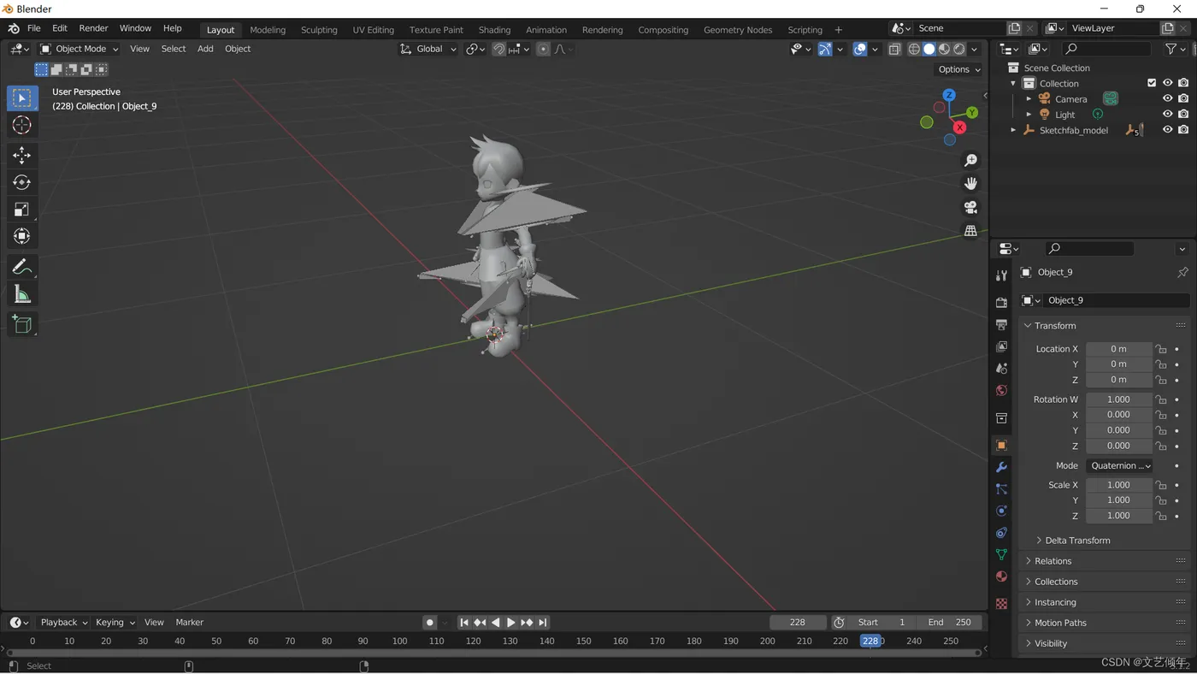Hide the Camera in viewport
This screenshot has height=674, width=1197.
1167,98
